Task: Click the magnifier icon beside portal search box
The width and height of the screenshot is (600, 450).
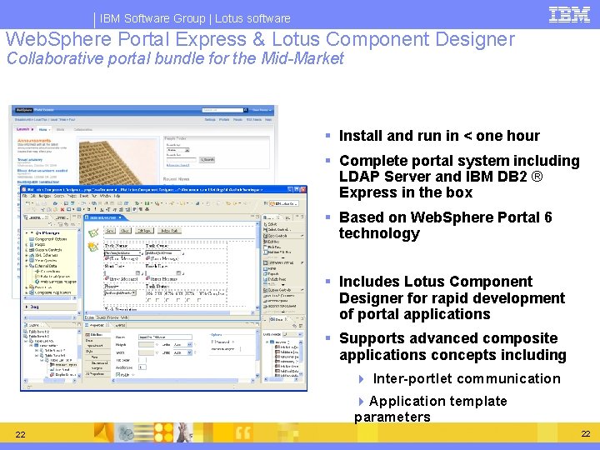Action: (246, 110)
